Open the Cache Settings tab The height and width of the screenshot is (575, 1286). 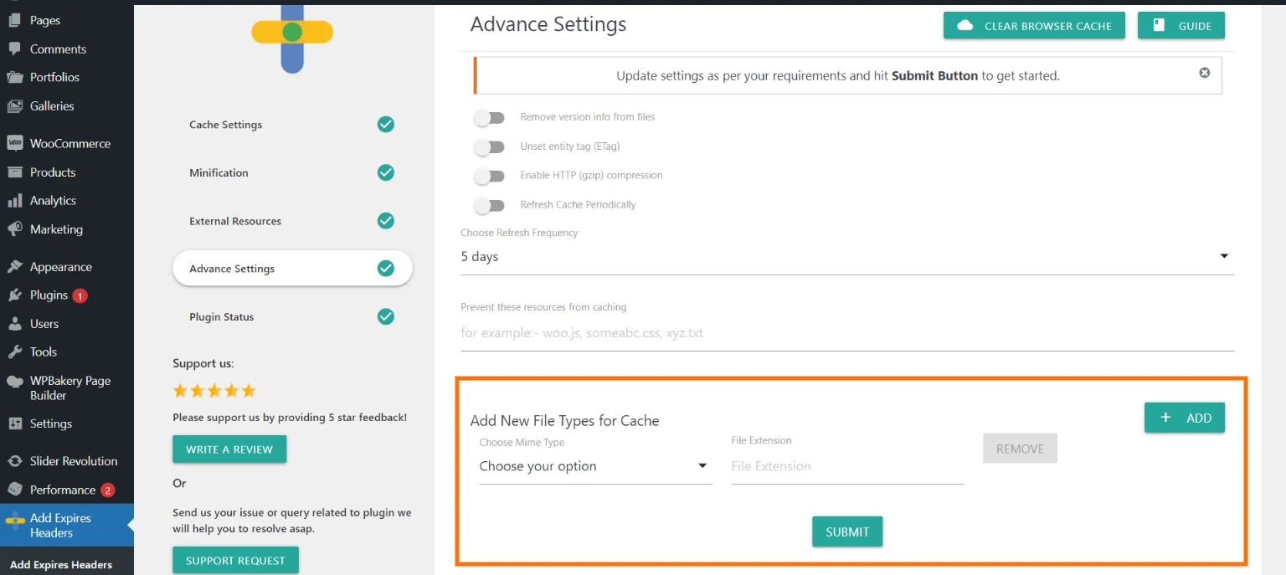[x=226, y=125]
